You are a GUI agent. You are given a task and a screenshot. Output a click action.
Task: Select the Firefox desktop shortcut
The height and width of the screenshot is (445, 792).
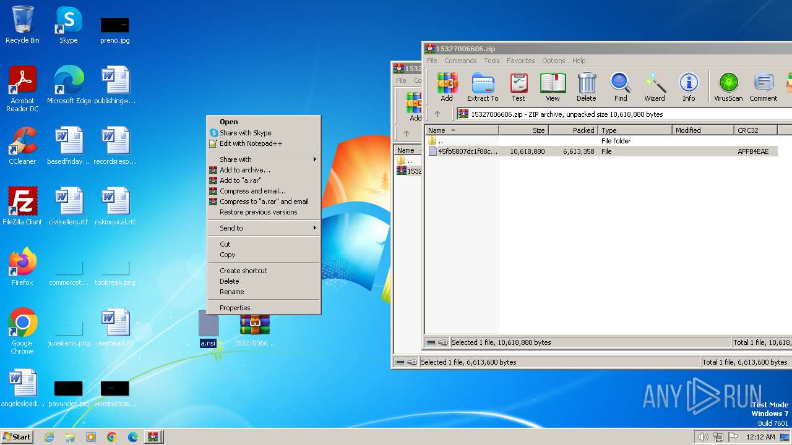coord(22,267)
